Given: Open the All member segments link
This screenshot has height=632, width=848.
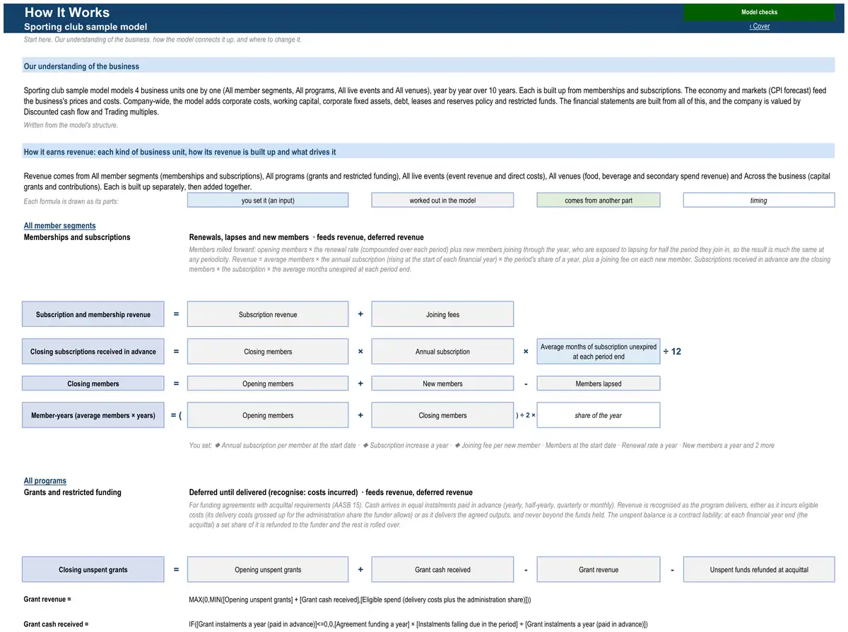Looking at the screenshot, I should (59, 226).
